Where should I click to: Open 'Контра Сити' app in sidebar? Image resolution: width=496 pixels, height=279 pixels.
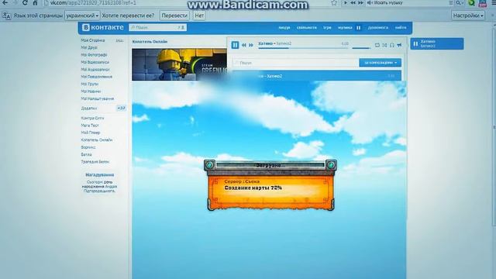pos(92,118)
